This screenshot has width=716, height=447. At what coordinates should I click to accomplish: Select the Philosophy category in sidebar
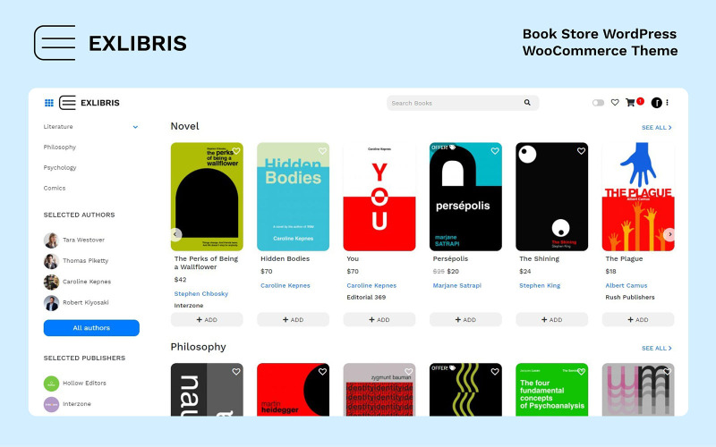tap(60, 147)
